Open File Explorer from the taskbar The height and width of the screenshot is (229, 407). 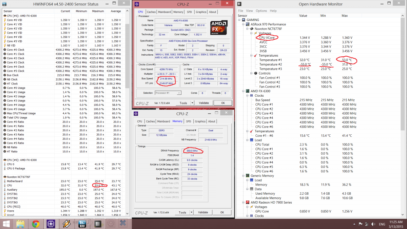tap(20, 224)
